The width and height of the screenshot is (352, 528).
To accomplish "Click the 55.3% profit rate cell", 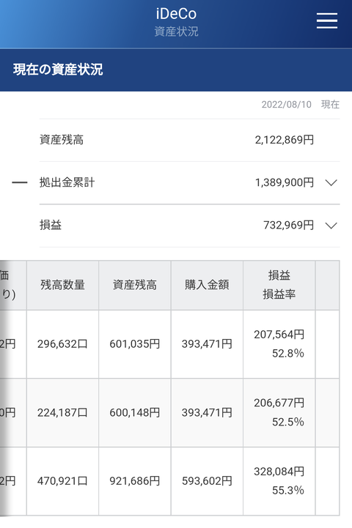I will (x=288, y=491).
